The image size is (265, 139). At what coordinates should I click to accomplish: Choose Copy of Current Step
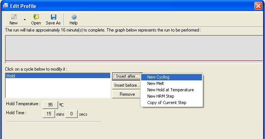pyautogui.click(x=171, y=103)
